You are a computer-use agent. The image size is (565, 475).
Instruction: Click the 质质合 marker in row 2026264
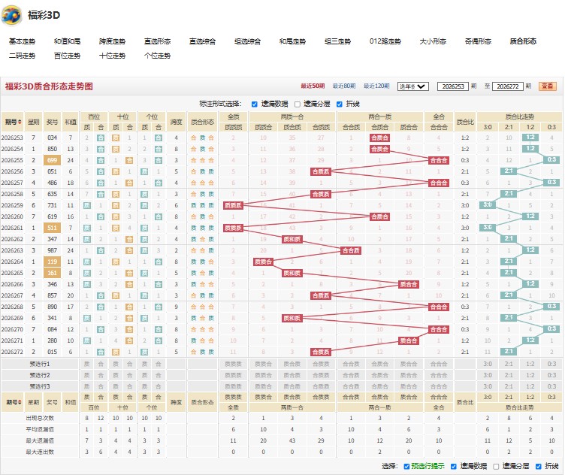coord(264,262)
